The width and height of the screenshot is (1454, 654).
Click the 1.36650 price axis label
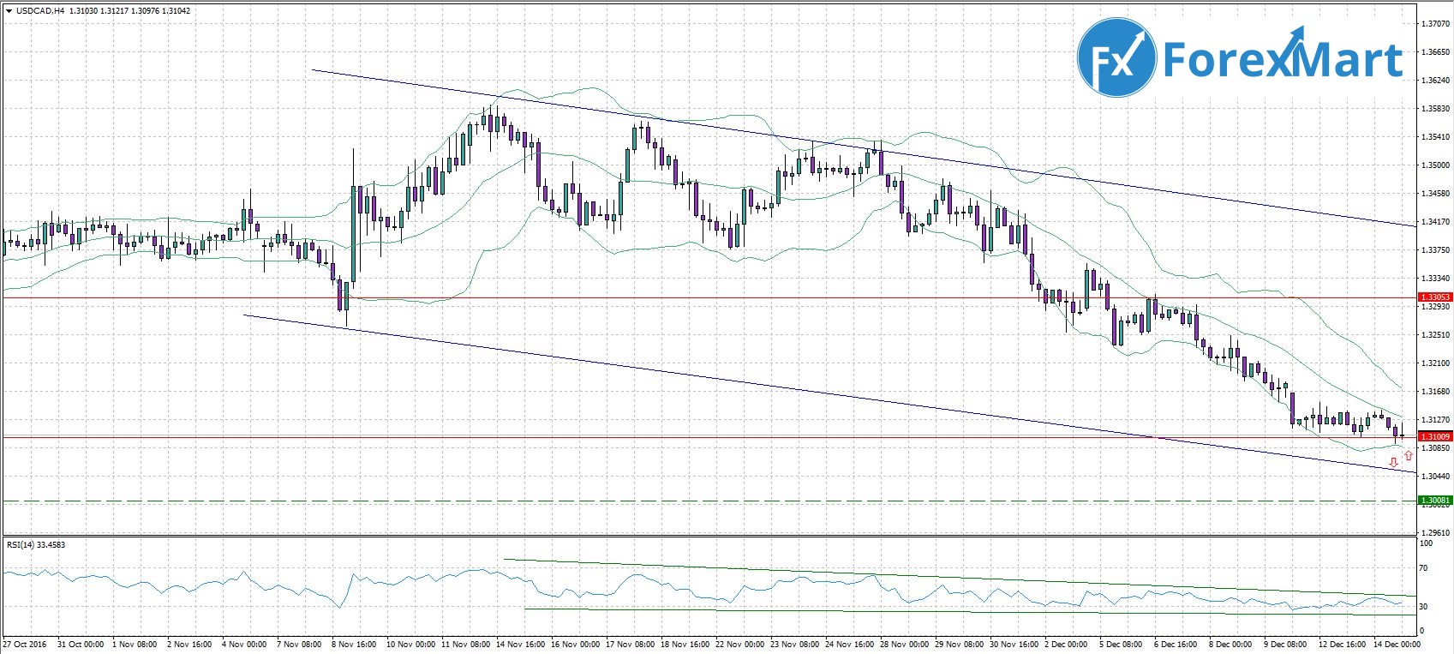click(x=1435, y=51)
